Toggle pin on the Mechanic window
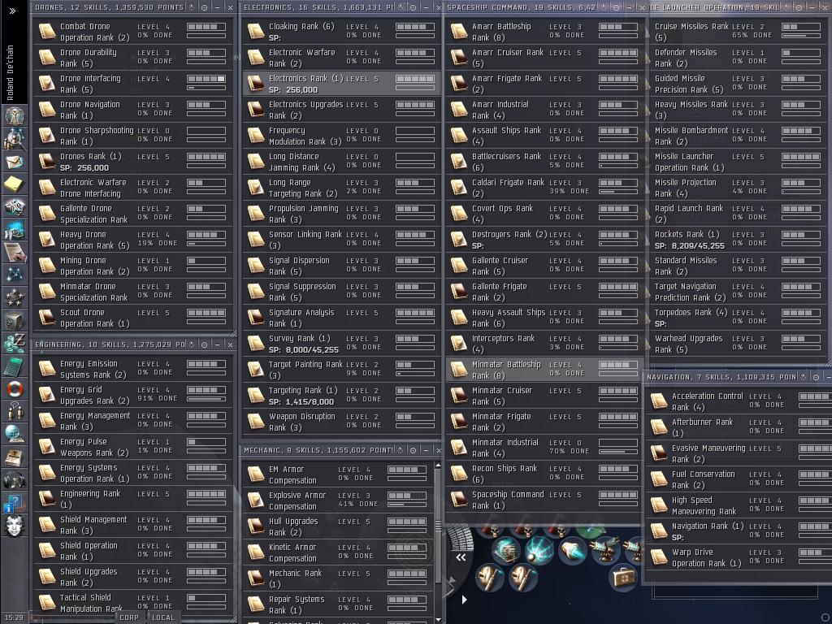This screenshot has height=624, width=832. [x=401, y=450]
